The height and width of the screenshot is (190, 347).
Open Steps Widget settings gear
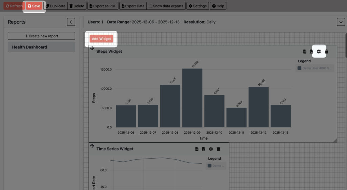click(x=319, y=52)
